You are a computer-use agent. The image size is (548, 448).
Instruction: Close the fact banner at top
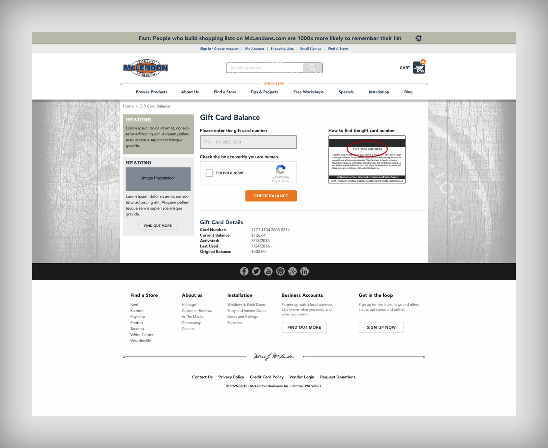click(419, 38)
